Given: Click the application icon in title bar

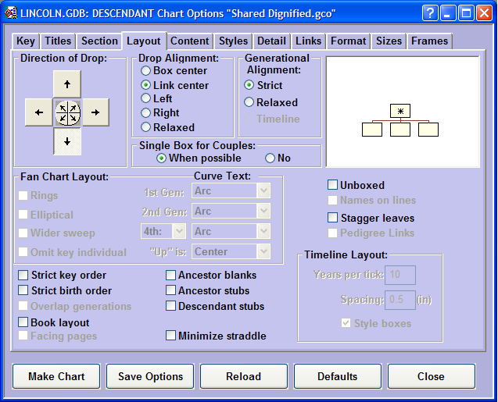Looking at the screenshot, I should point(12,13).
